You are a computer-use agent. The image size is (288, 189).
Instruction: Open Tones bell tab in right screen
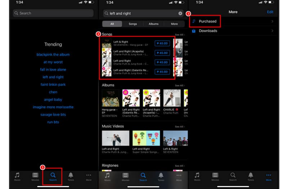251,176
